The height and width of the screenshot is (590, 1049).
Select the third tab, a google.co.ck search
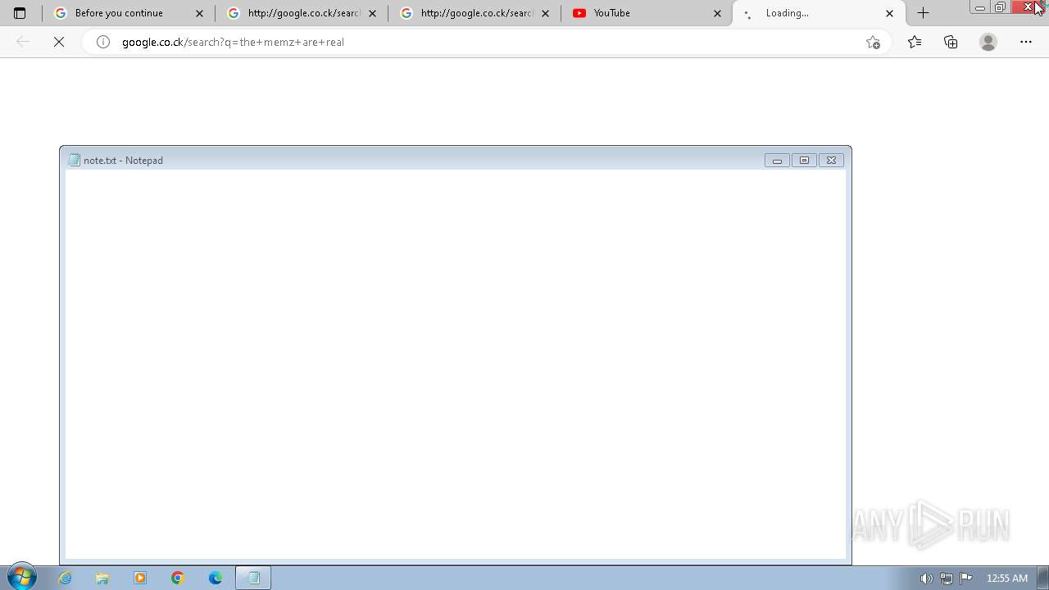(474, 13)
